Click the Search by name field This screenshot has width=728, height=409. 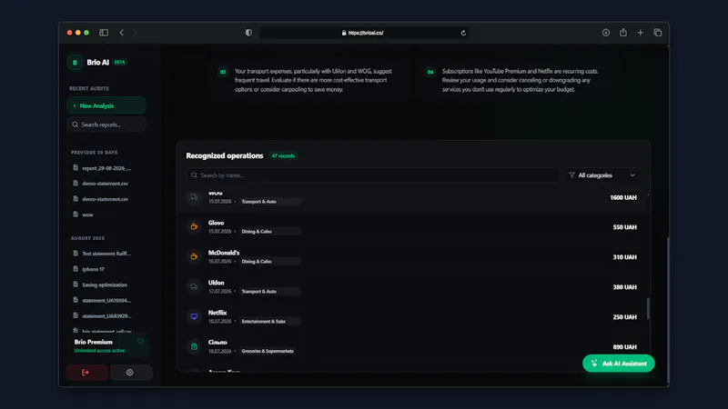tap(372, 175)
